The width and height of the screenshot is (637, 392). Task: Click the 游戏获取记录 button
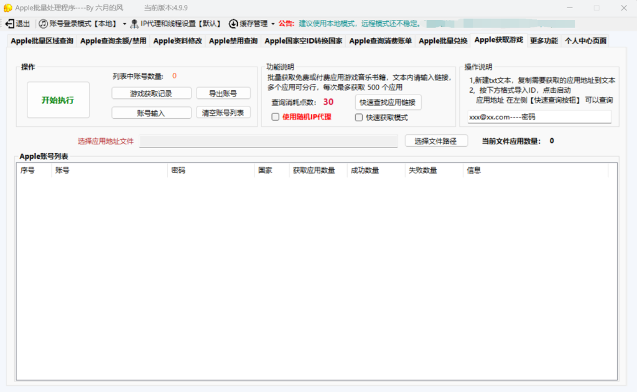151,93
